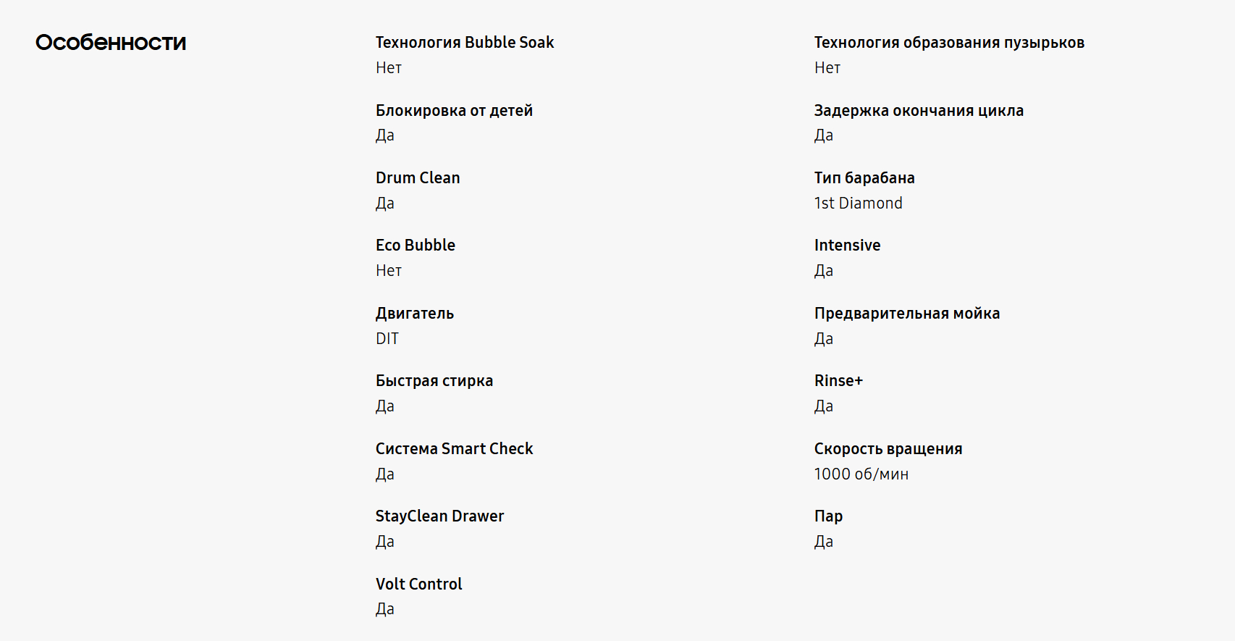Screen dimensions: 1235x641
Task: Click the Предварительная мойка label
Action: (907, 314)
